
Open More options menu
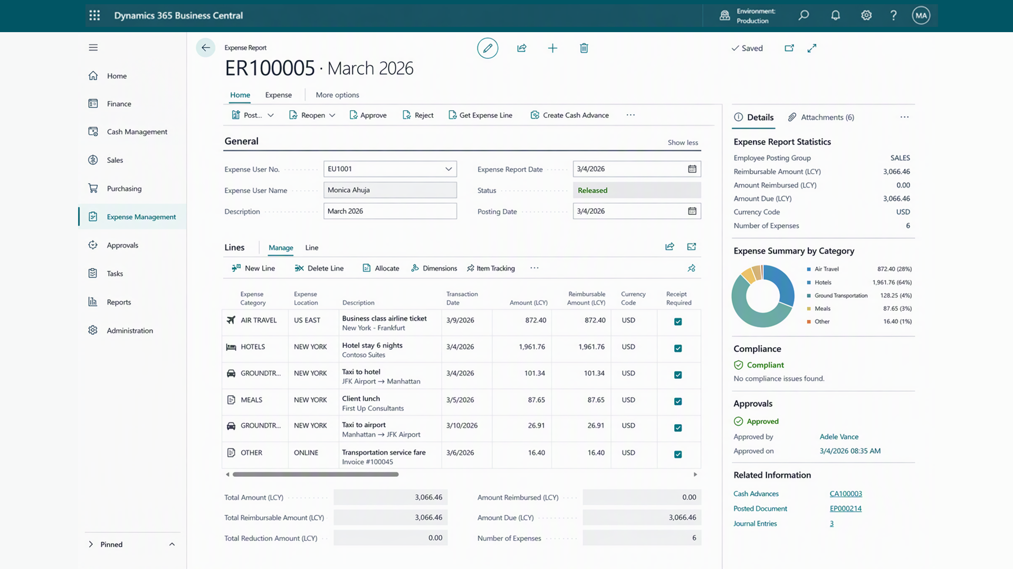337,95
